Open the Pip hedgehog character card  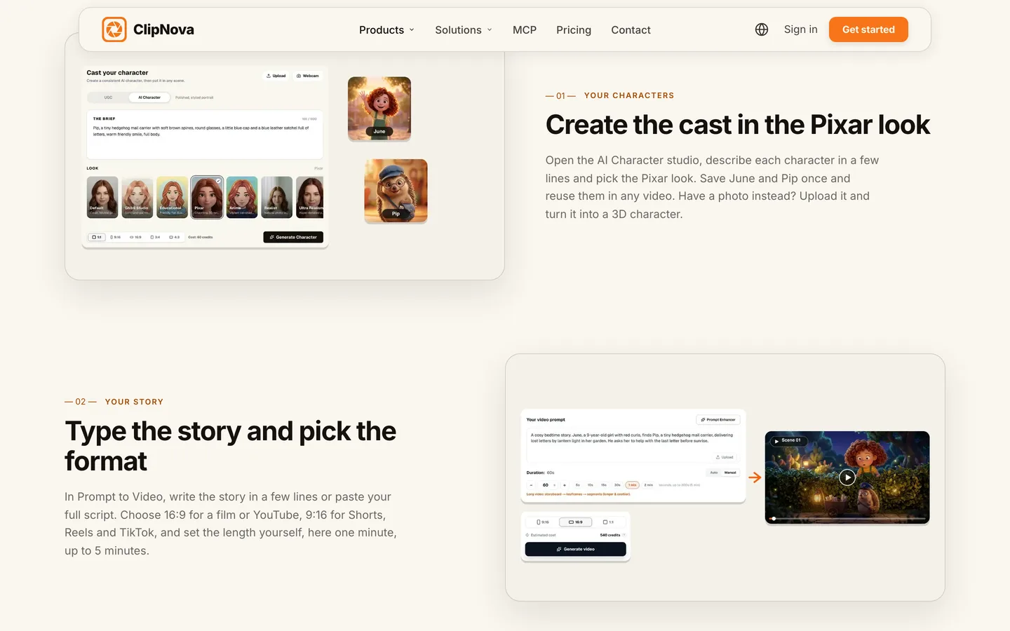tap(396, 191)
